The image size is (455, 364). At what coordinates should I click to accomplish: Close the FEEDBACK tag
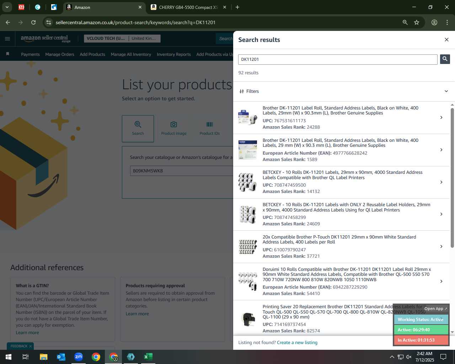[31, 346]
